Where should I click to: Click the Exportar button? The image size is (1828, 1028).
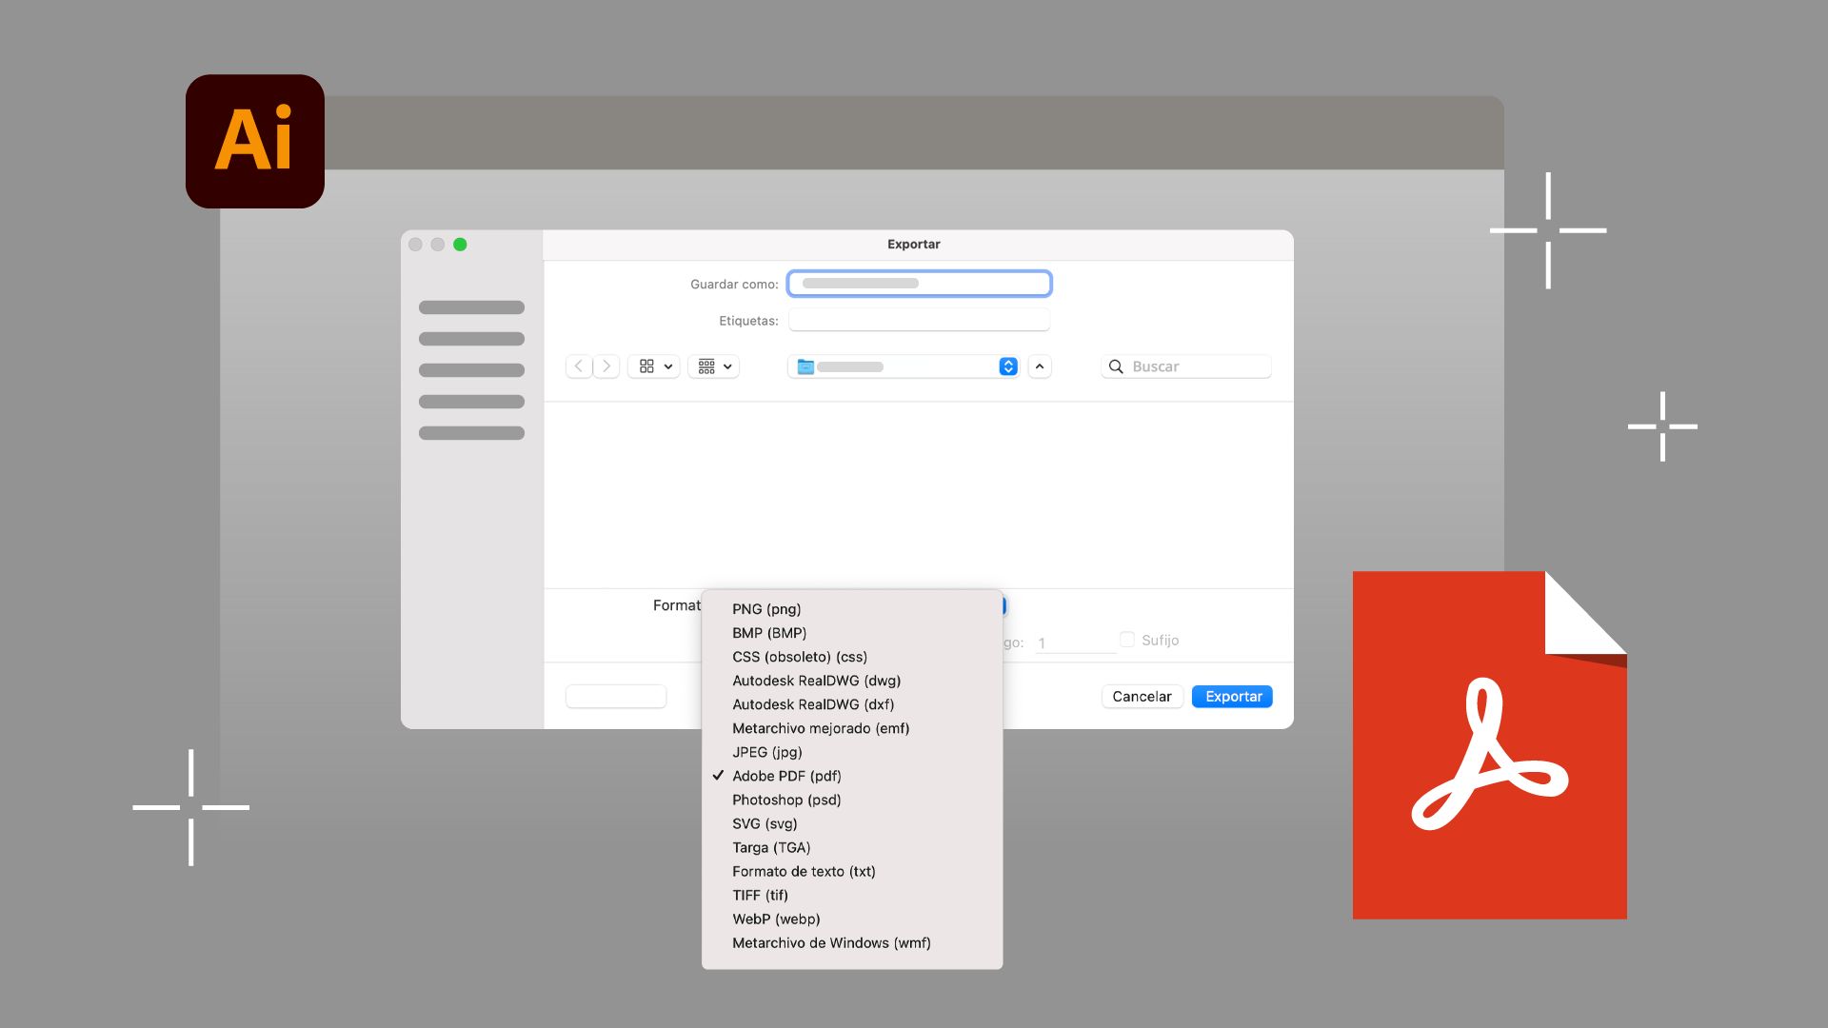click(x=1233, y=696)
